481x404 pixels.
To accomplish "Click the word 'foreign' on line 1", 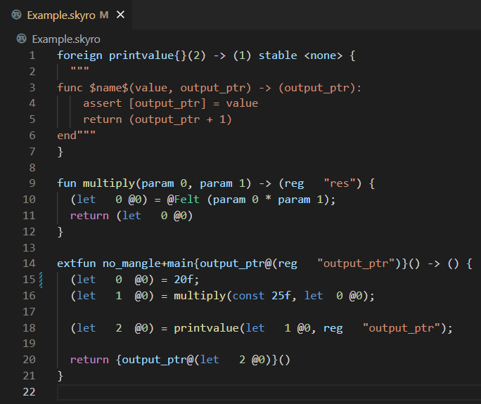I will pyautogui.click(x=79, y=56).
